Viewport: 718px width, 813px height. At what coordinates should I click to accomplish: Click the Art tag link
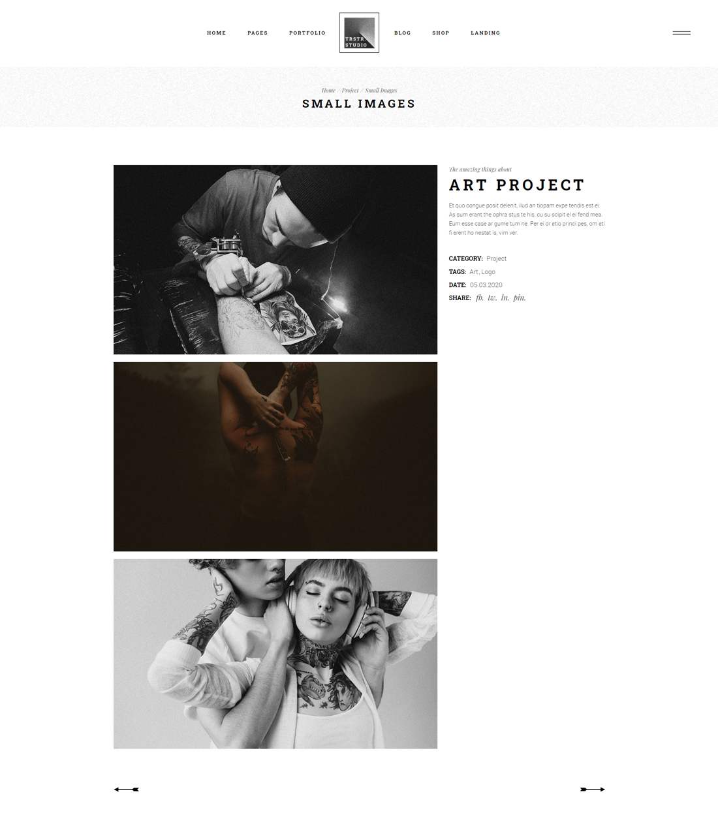pyautogui.click(x=474, y=272)
